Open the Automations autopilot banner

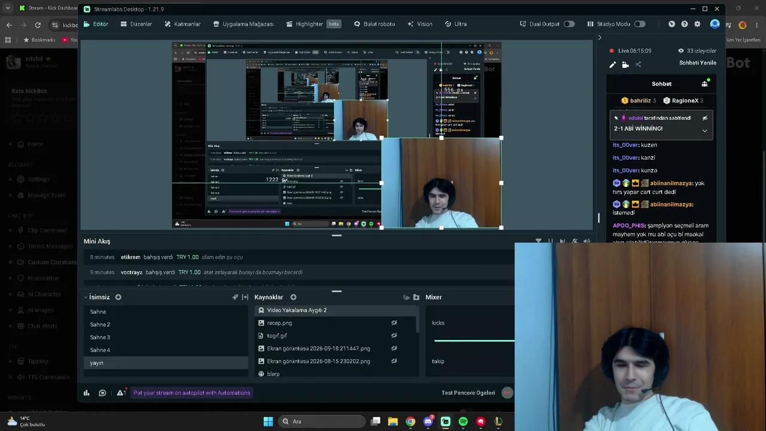pos(191,393)
